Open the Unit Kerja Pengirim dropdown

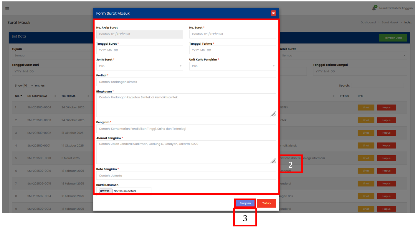pyautogui.click(x=232, y=66)
